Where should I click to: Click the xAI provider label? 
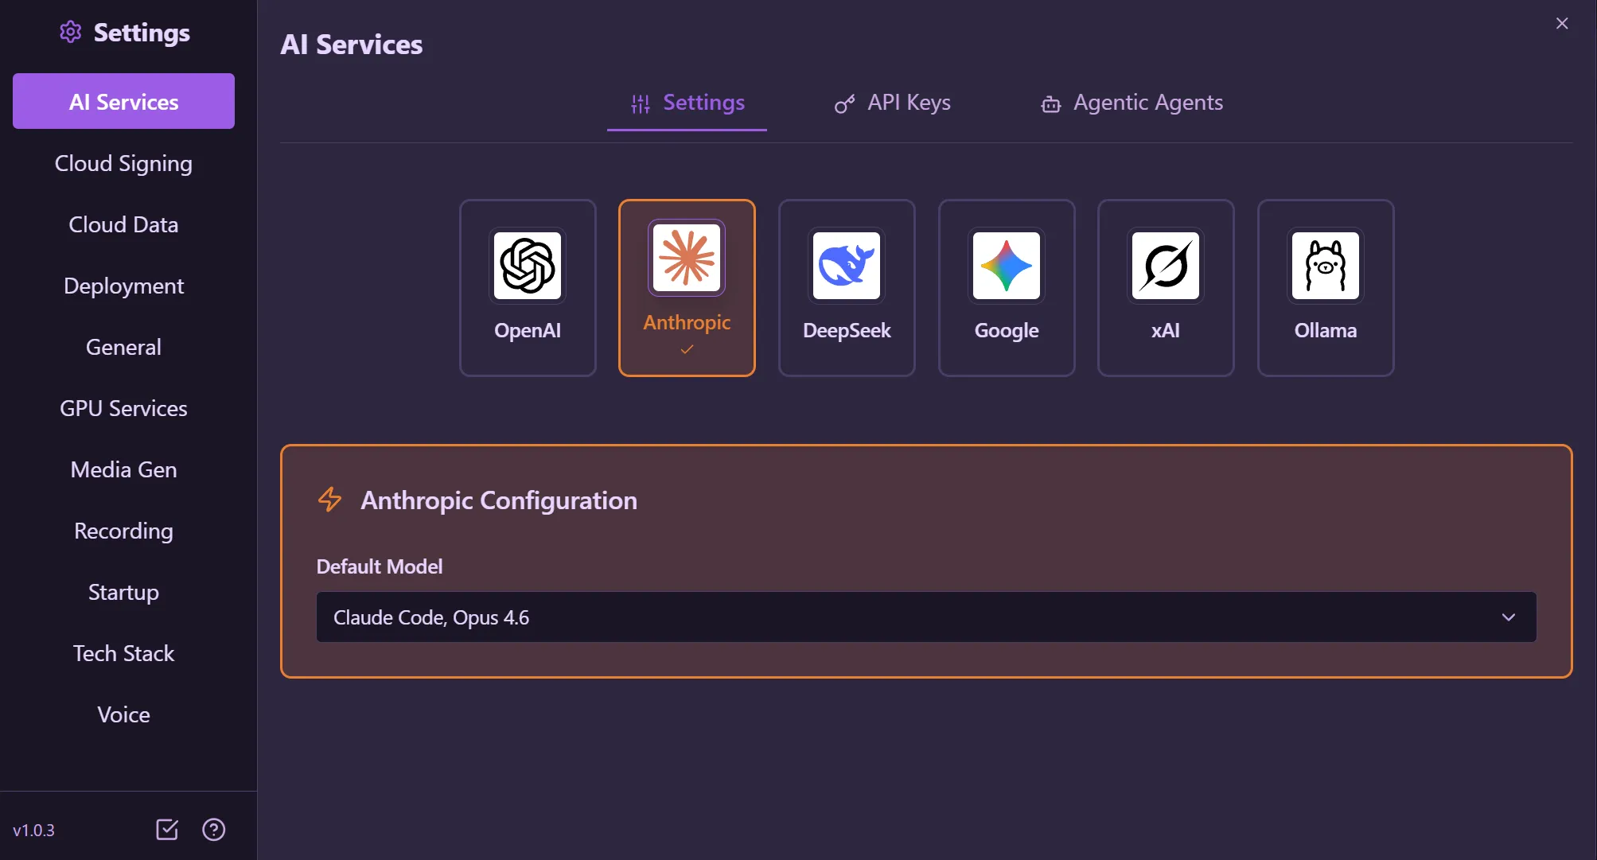pos(1166,330)
